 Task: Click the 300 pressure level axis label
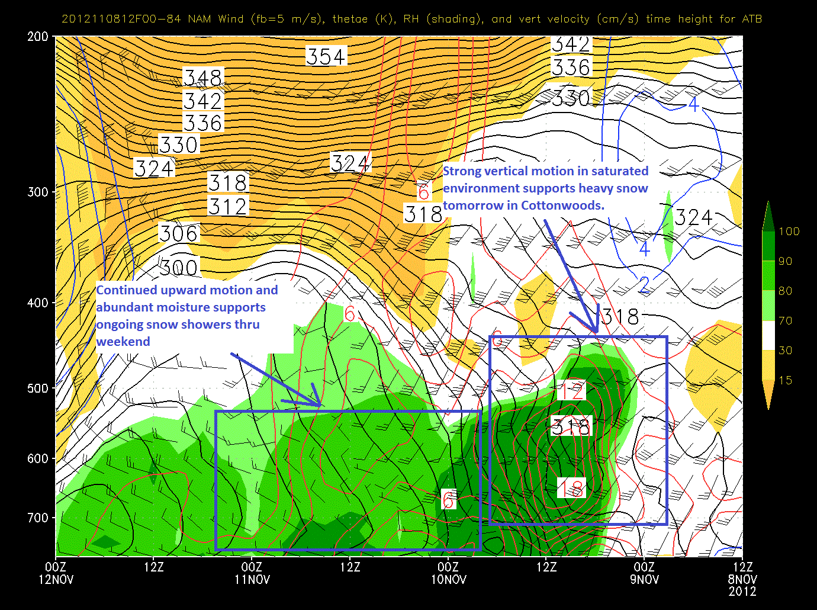click(x=38, y=192)
